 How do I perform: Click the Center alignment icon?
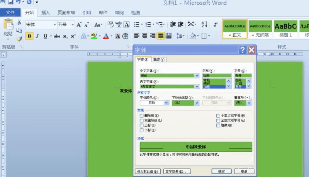[144, 36]
